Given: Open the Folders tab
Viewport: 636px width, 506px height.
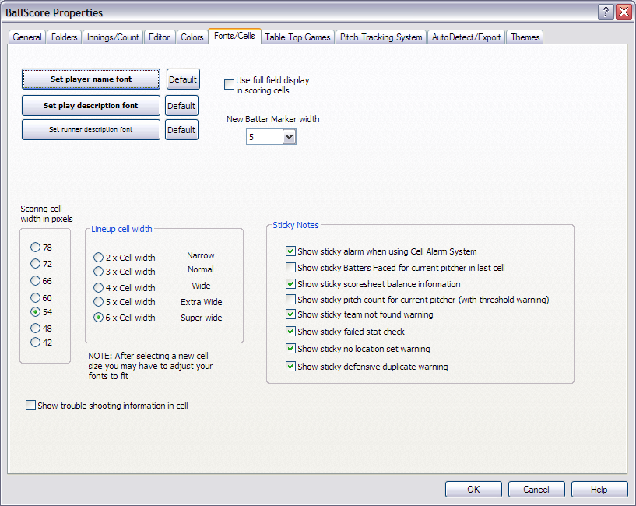Looking at the screenshot, I should 64,37.
